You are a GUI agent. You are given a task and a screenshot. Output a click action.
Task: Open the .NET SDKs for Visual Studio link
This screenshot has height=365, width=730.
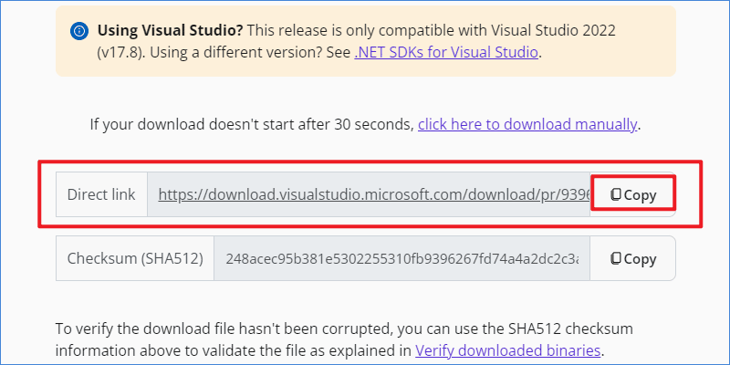click(x=446, y=52)
